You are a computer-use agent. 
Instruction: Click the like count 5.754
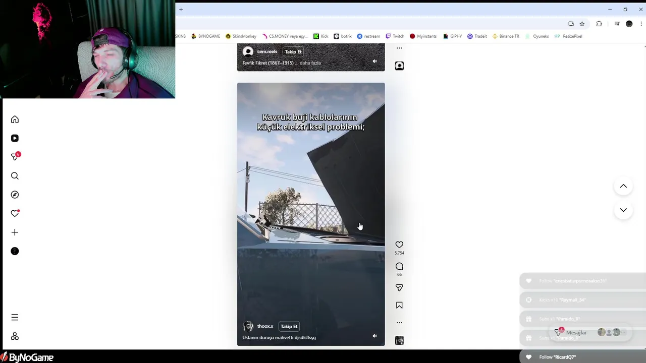(399, 253)
